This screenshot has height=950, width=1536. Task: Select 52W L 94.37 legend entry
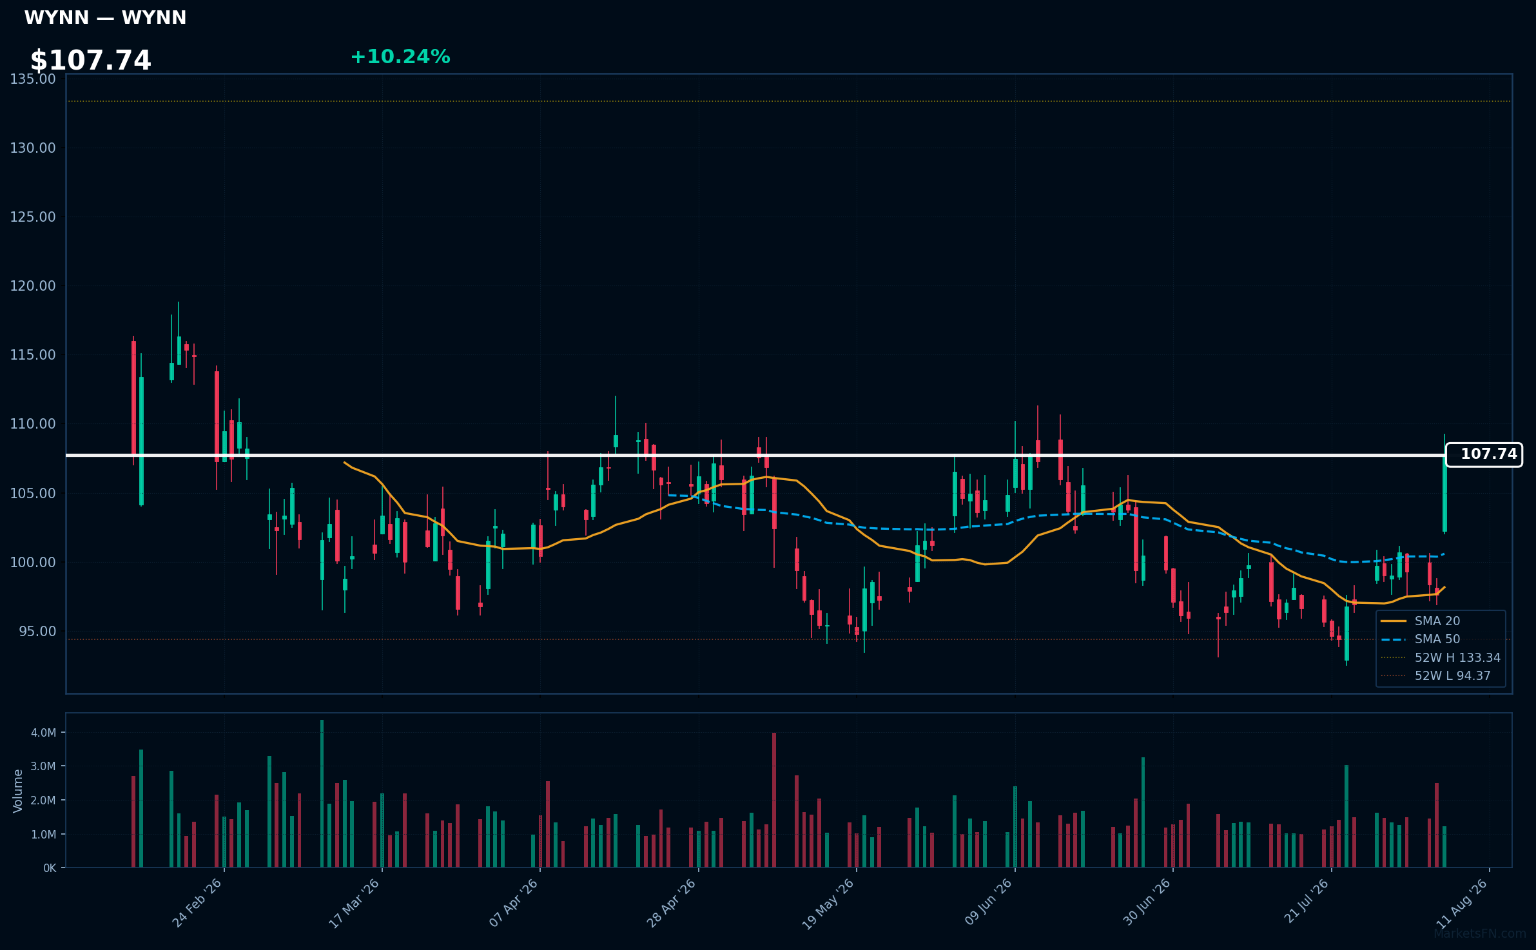[x=1435, y=675]
